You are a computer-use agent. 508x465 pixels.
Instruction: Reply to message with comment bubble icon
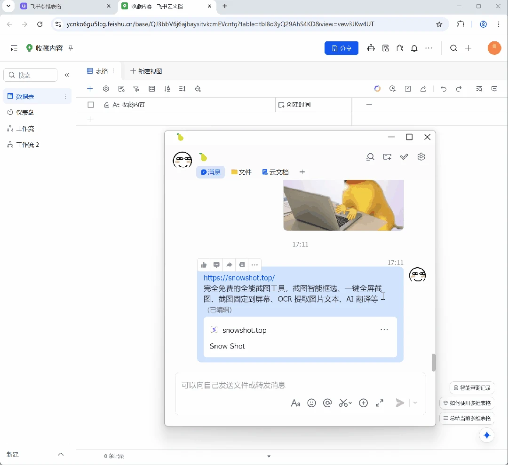coord(216,265)
